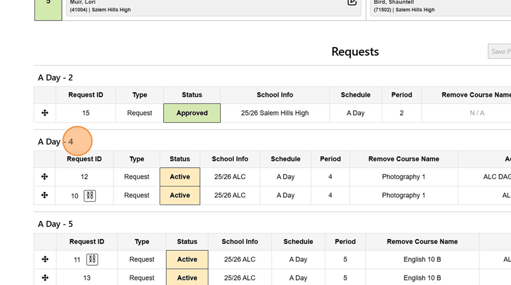This screenshot has width=511, height=285.
Task: Collapse the A Day - 4 section heading
Action: coord(56,142)
